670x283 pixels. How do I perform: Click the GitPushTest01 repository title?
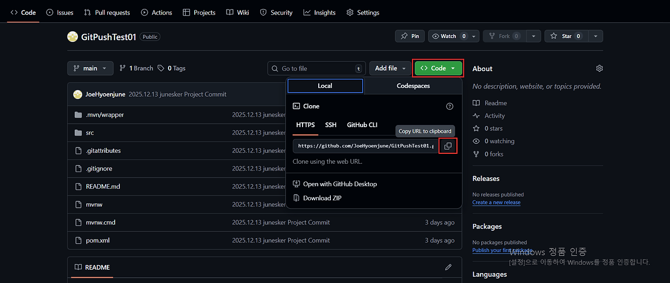click(x=109, y=37)
